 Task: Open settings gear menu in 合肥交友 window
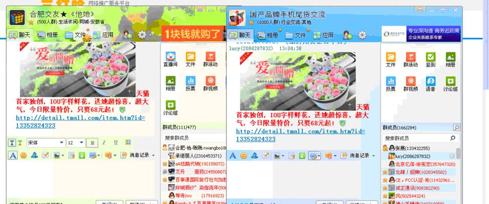(142, 35)
